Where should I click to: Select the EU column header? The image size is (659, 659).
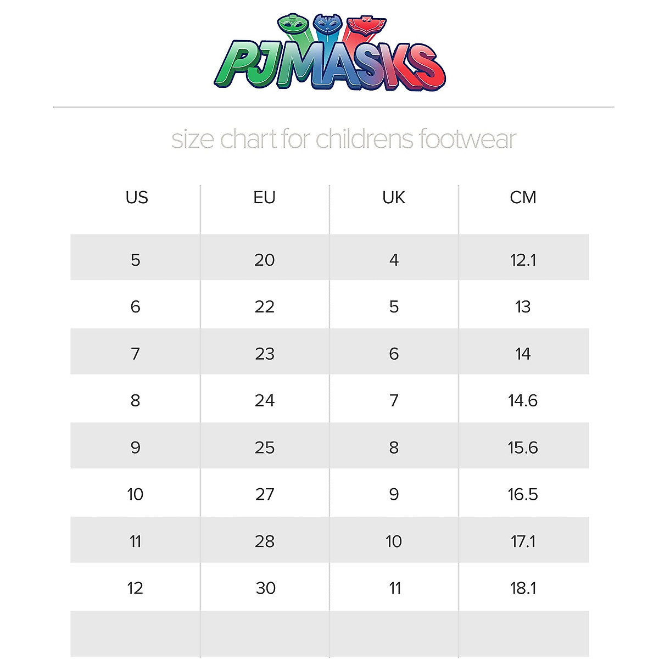[x=264, y=197]
